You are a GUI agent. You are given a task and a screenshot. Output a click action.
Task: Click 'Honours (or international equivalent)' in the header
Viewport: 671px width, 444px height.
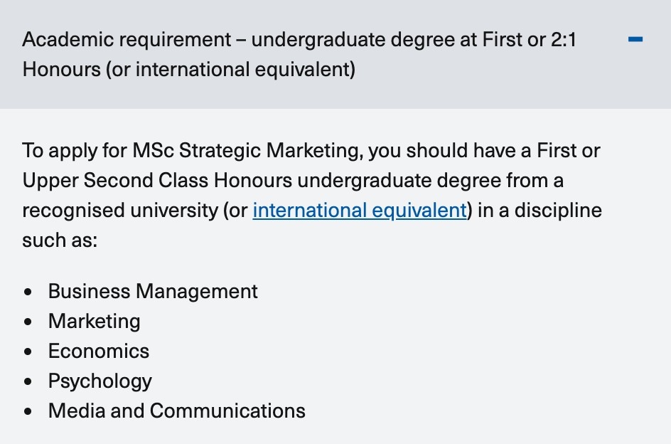tap(189, 70)
